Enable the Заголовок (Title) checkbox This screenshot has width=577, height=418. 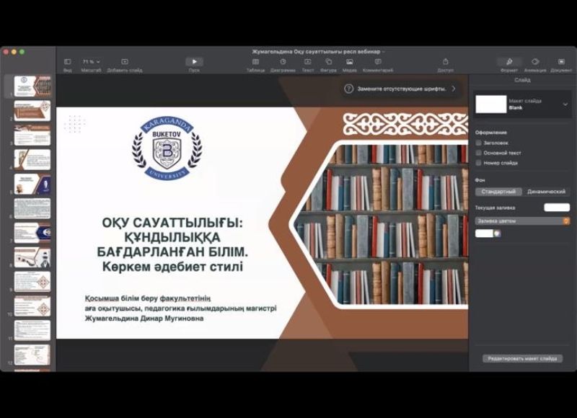pos(479,143)
